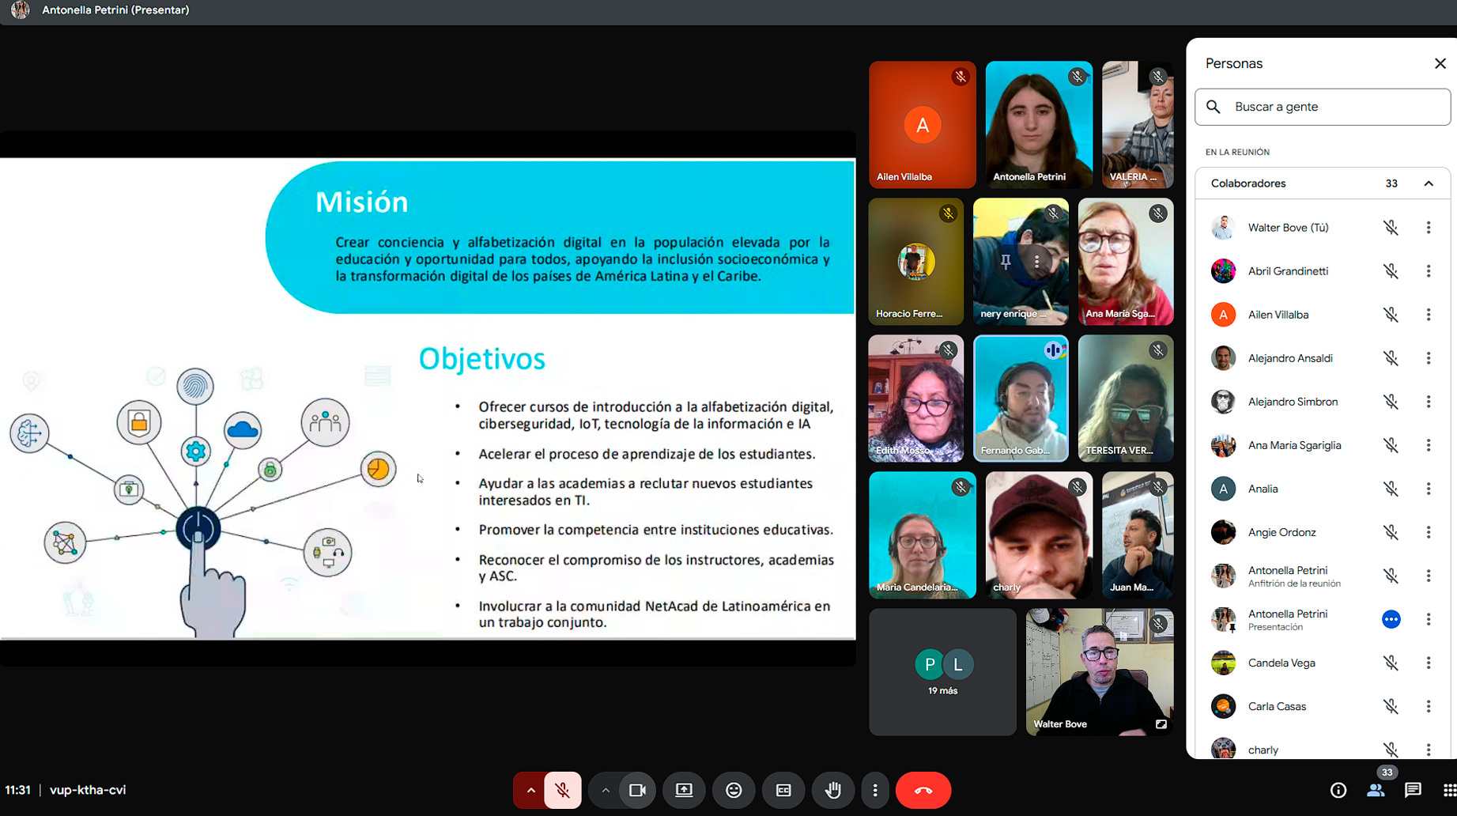Pin nery enrique's video tile
The height and width of the screenshot is (816, 1457).
[x=1006, y=262]
